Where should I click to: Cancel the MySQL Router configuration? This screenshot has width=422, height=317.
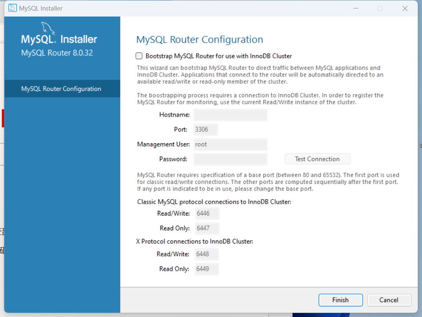coord(389,300)
